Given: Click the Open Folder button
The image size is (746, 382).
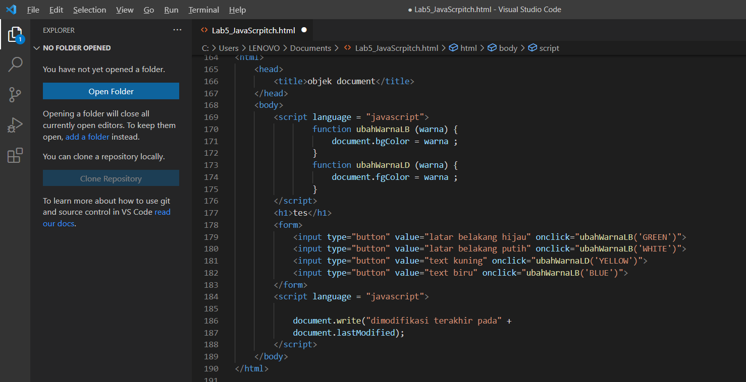Looking at the screenshot, I should pyautogui.click(x=111, y=91).
